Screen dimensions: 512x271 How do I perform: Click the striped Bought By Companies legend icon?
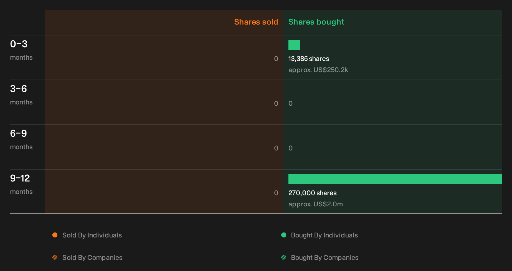(x=284, y=257)
